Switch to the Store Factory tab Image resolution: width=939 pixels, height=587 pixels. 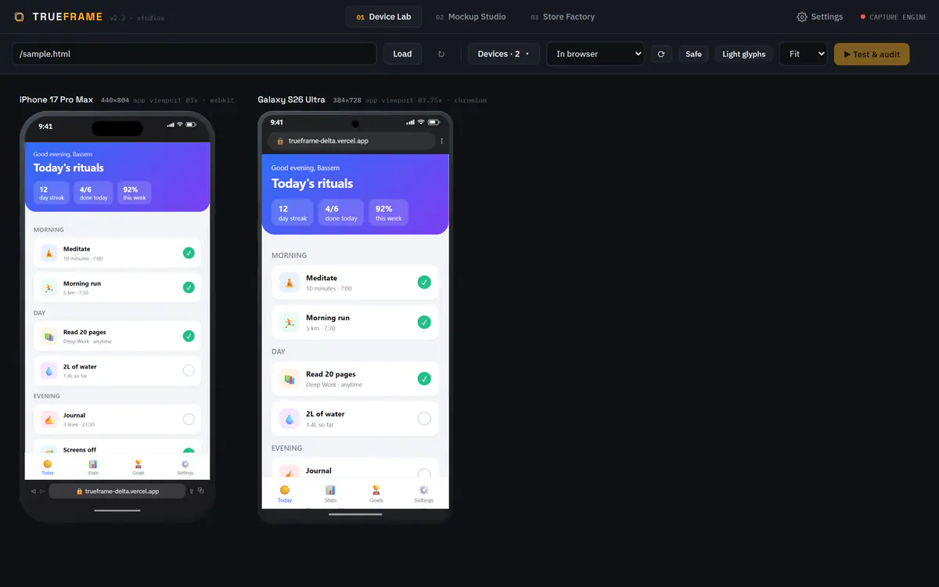[x=563, y=17]
